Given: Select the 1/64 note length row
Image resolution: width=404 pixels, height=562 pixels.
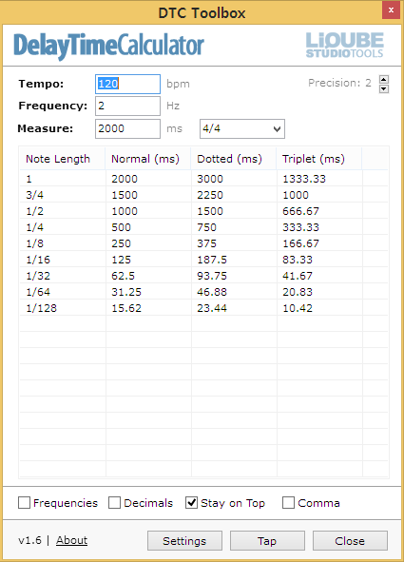Looking at the screenshot, I should pos(203,292).
